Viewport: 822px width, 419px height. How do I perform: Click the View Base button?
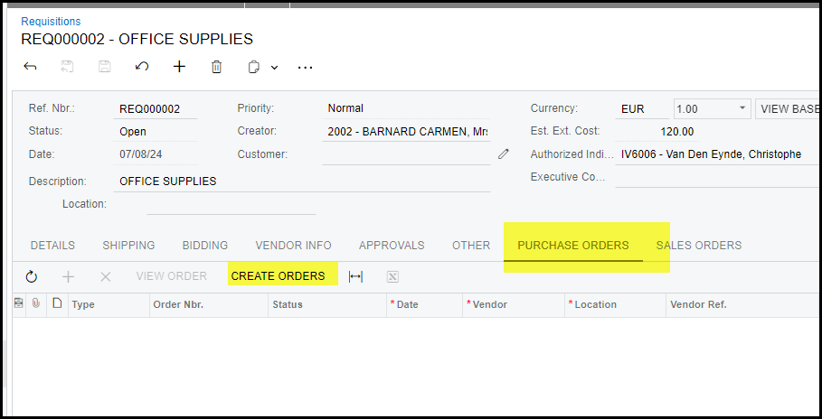[x=788, y=108]
